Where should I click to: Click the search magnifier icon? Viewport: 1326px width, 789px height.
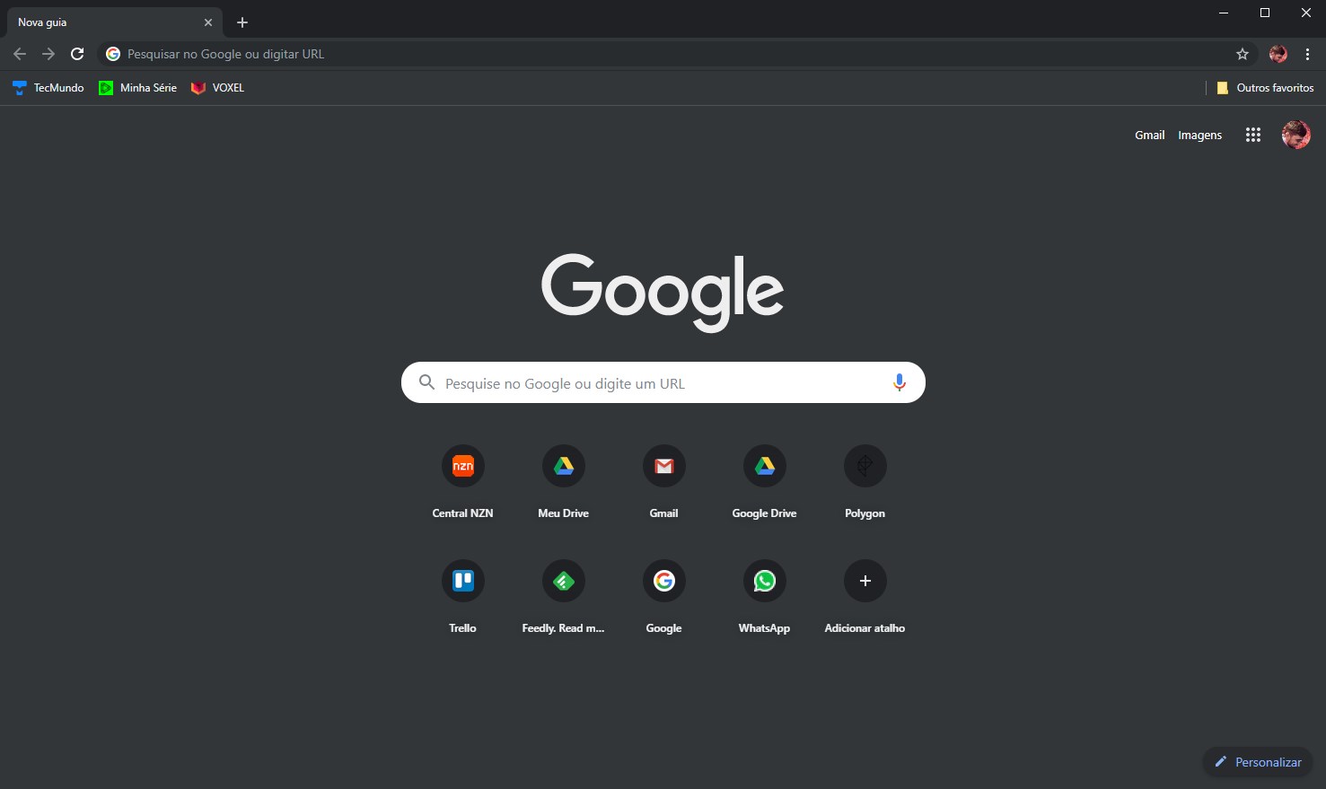[427, 382]
